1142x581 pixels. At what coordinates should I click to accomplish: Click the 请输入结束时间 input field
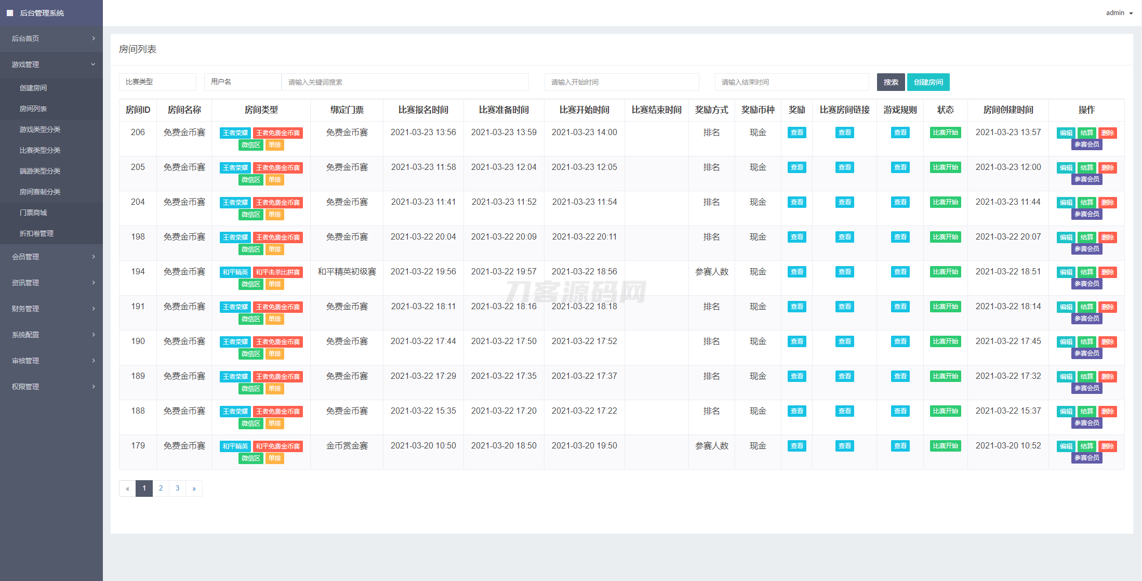[792, 82]
